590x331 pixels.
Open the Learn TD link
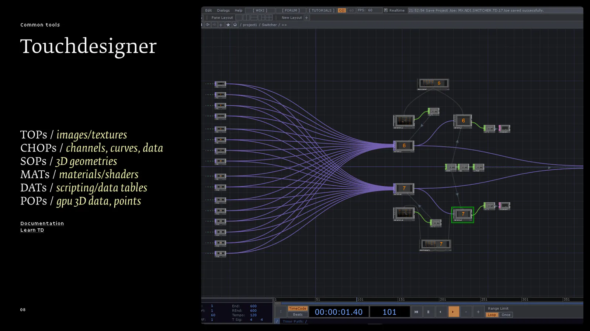click(x=32, y=230)
